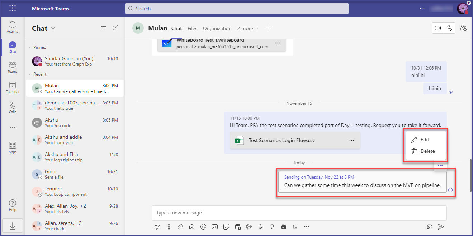
Task: Open the app launcher waffle grid
Action: point(13,8)
